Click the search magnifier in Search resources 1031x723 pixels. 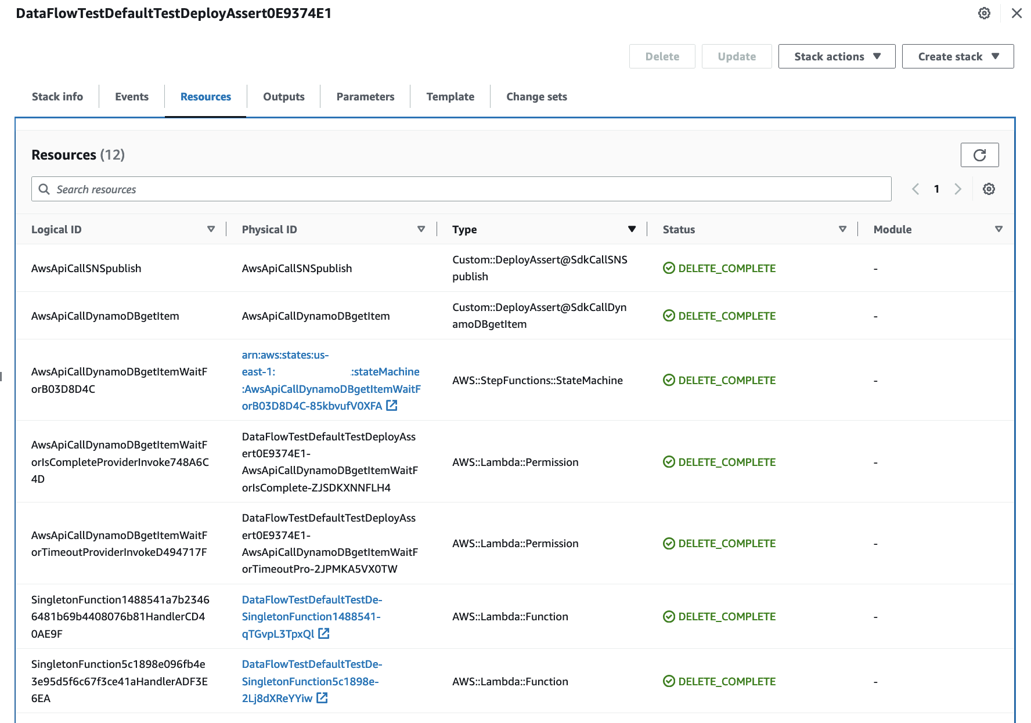tap(44, 189)
